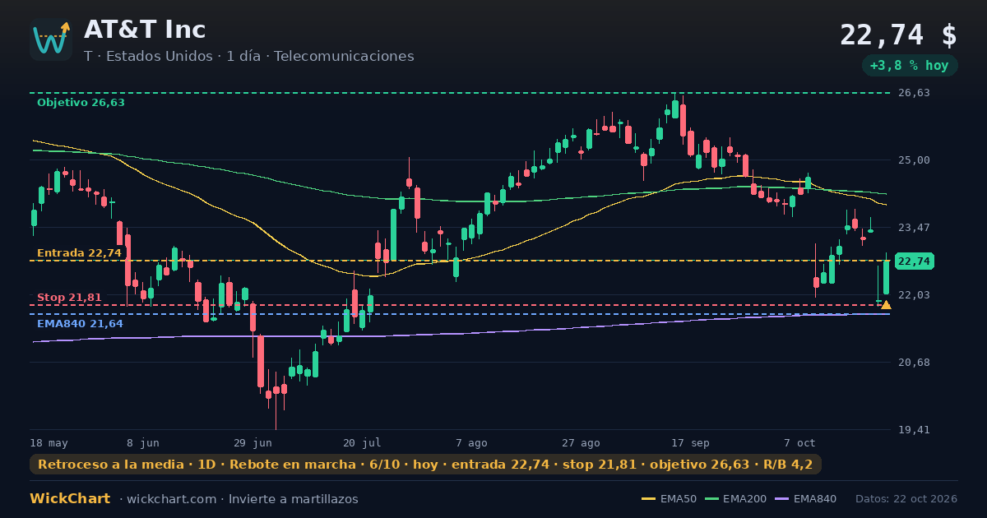Screen dimensions: 987x518
Task: Click the 7 oct date label
Action: [x=799, y=442]
